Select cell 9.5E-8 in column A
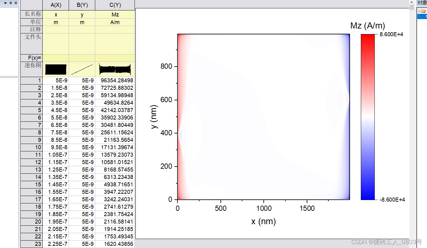This screenshot has height=248, width=427. 56,147
